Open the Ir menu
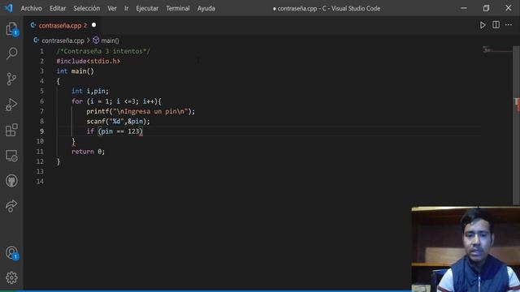520x292 pixels. coord(127,8)
